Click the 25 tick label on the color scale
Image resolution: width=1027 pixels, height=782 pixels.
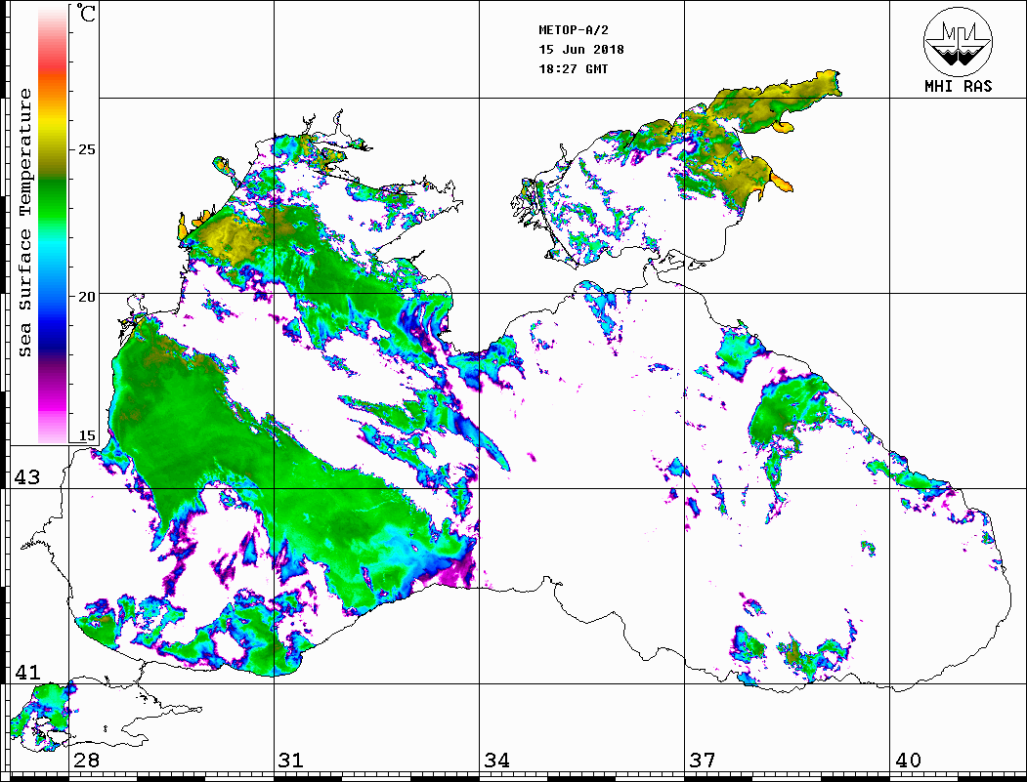(x=86, y=149)
